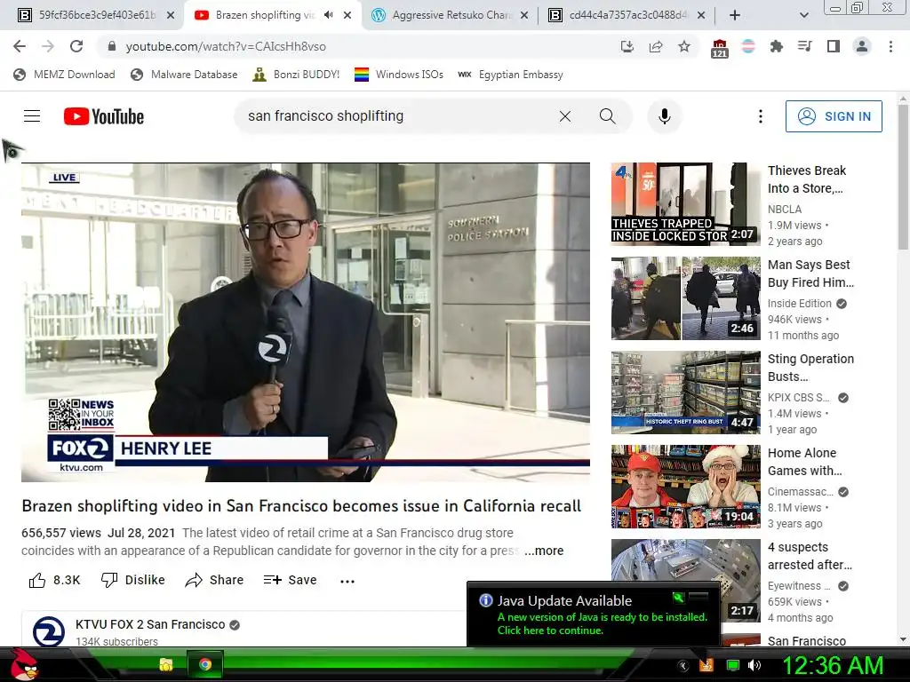The image size is (910, 682).
Task: Open the network monitor tray icon
Action: pyautogui.click(x=733, y=665)
